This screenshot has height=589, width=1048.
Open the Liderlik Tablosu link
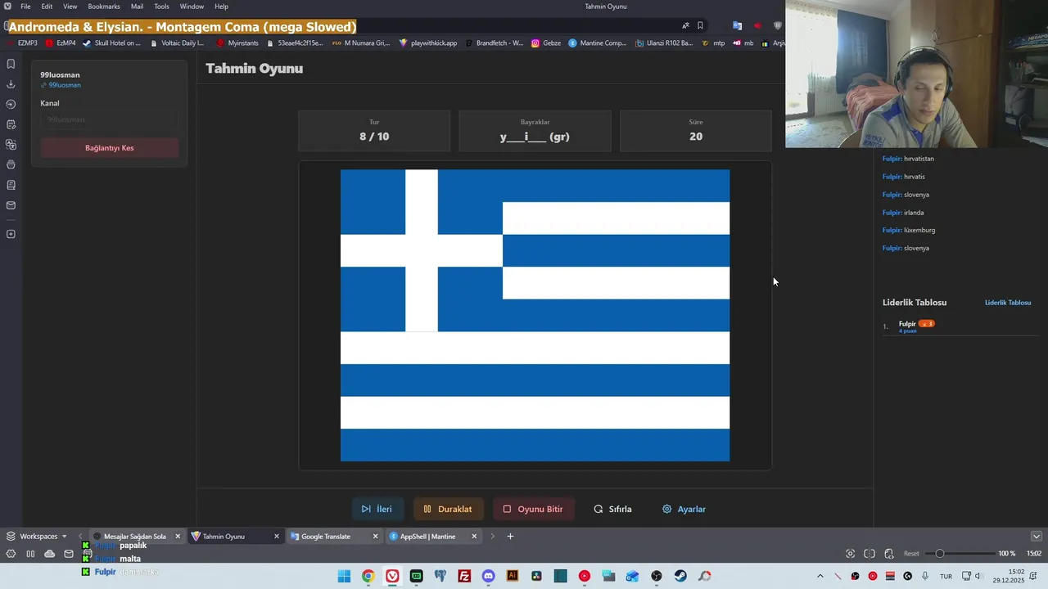pos(1008,303)
